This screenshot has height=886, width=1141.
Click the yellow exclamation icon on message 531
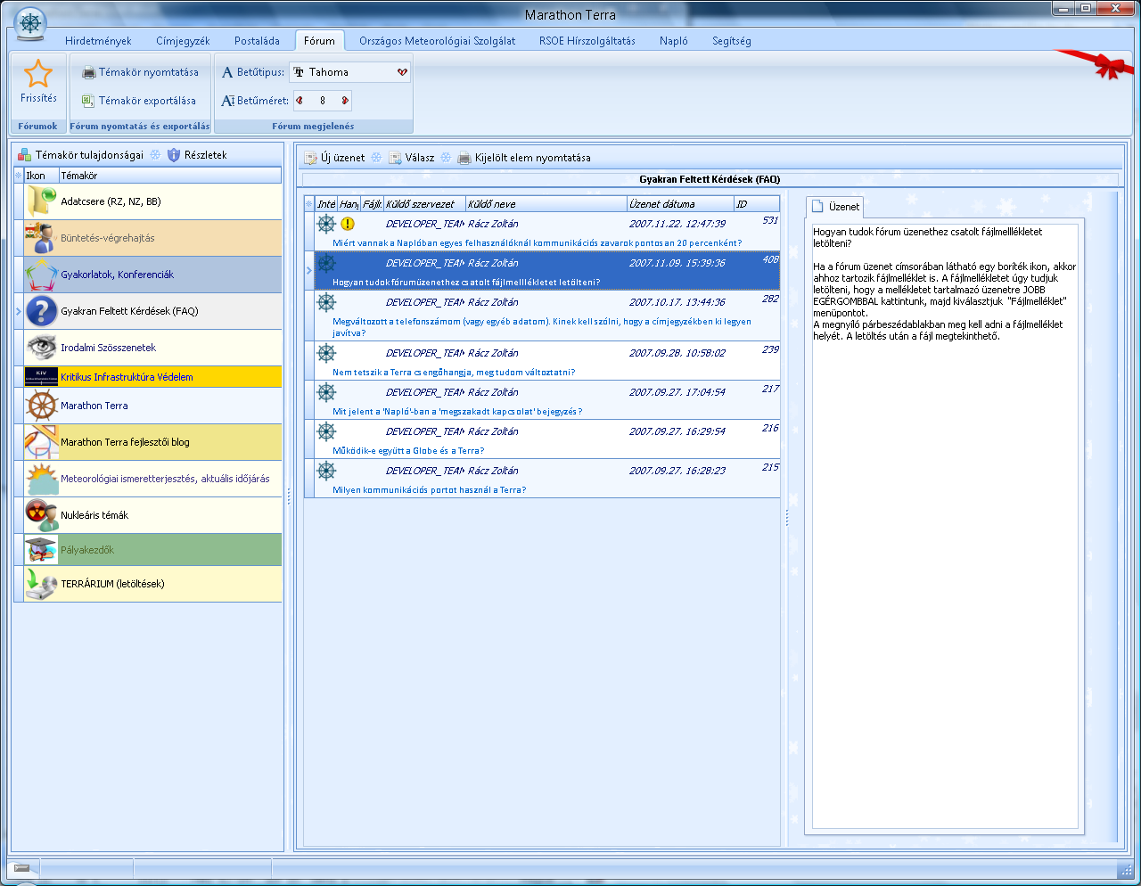pos(348,224)
